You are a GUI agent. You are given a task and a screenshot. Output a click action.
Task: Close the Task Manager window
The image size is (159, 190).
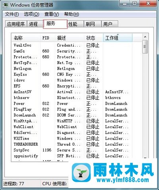[148, 4]
